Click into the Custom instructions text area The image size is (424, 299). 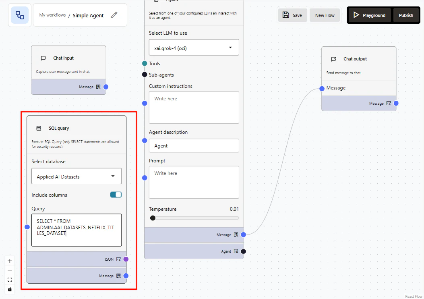pyautogui.click(x=194, y=108)
